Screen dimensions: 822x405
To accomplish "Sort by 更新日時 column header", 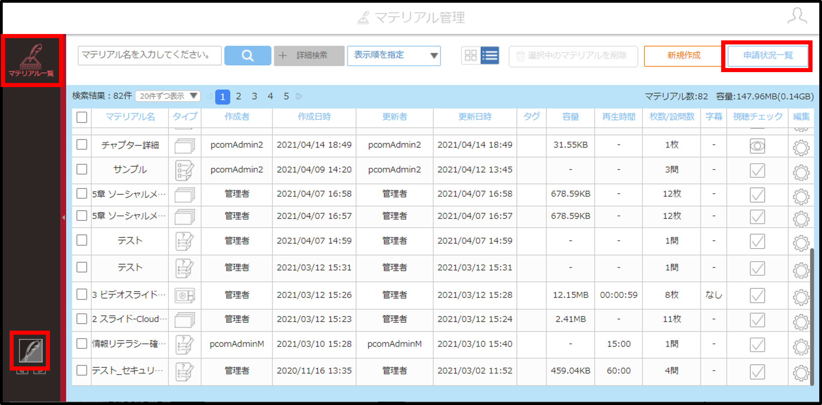I will 475,117.
